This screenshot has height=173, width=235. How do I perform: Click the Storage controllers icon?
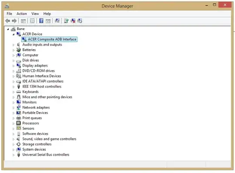pyautogui.click(x=19, y=144)
